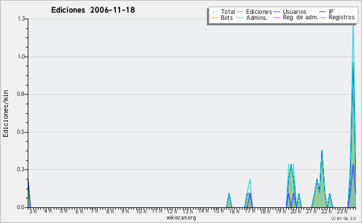
Task: Click the 'CC BY-SA 3.0' license text
Action: 343,219
